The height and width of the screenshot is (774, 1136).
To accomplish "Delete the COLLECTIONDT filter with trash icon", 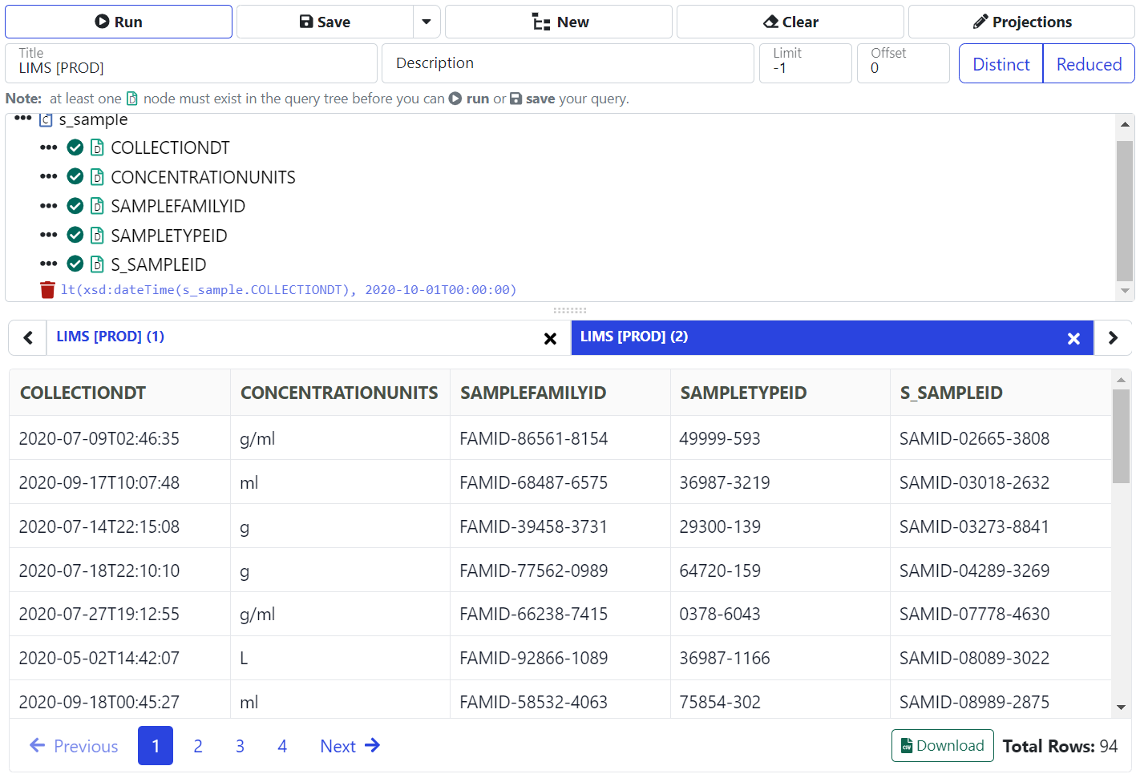I will pyautogui.click(x=47, y=290).
